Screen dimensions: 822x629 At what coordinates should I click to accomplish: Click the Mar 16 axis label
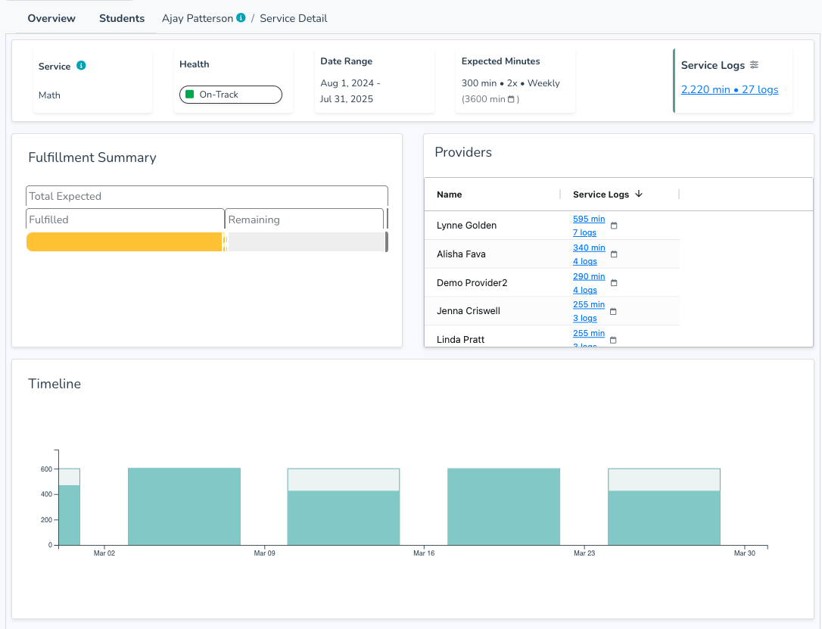point(424,553)
